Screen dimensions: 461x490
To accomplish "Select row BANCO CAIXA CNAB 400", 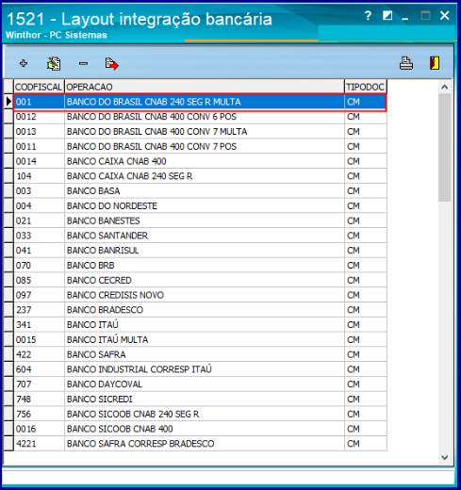I will tap(200, 161).
